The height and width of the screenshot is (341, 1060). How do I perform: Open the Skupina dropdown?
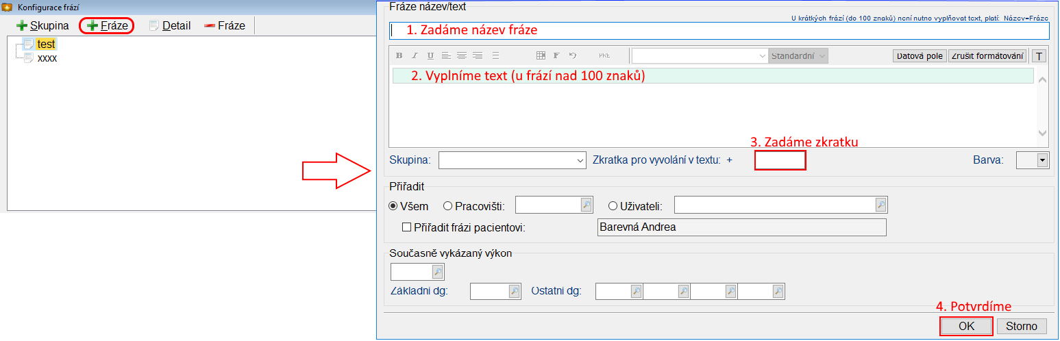point(581,160)
